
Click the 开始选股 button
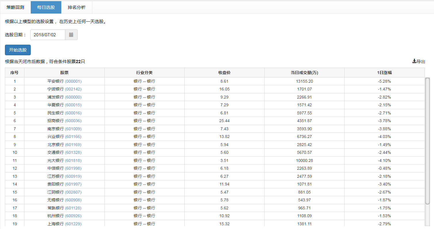pyautogui.click(x=18, y=50)
